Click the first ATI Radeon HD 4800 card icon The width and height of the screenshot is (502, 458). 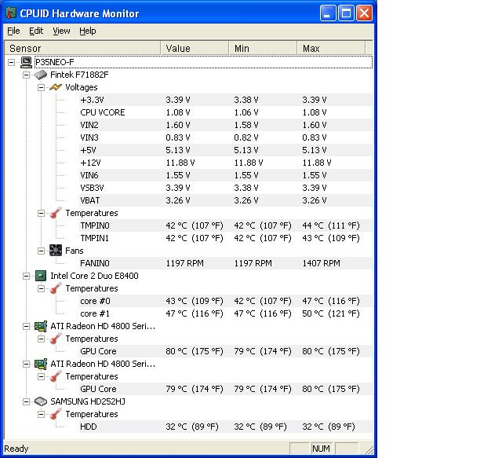pos(41,326)
